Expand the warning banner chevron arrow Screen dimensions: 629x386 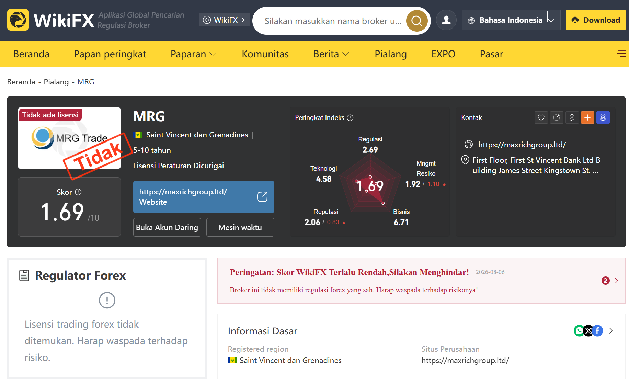[x=617, y=281]
